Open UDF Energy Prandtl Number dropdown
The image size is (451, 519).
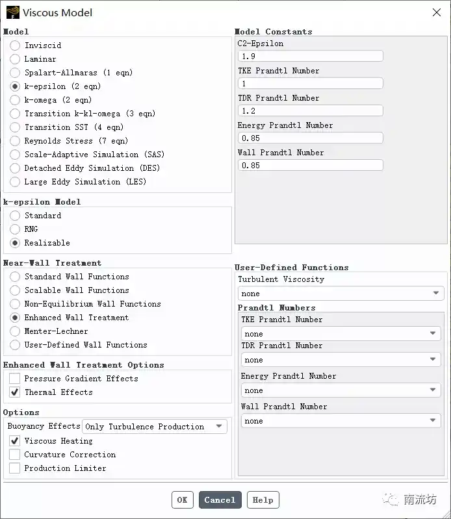[341, 390]
